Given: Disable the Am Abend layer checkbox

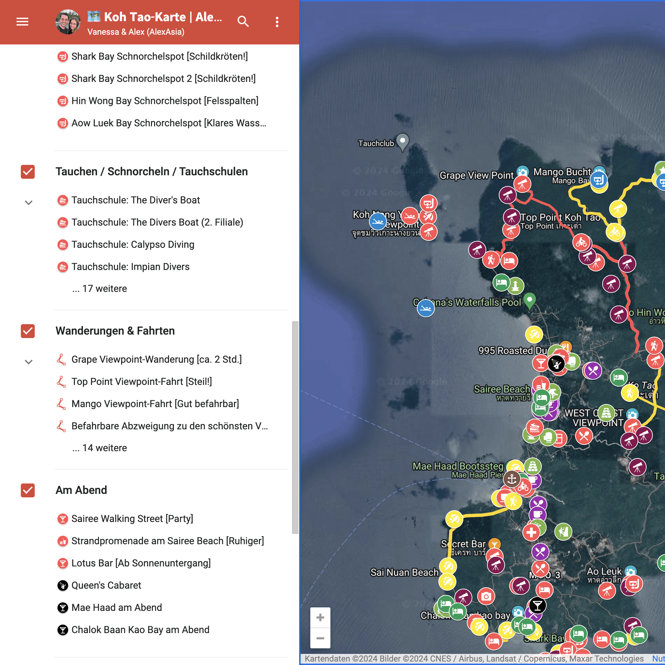Looking at the screenshot, I should (x=28, y=490).
